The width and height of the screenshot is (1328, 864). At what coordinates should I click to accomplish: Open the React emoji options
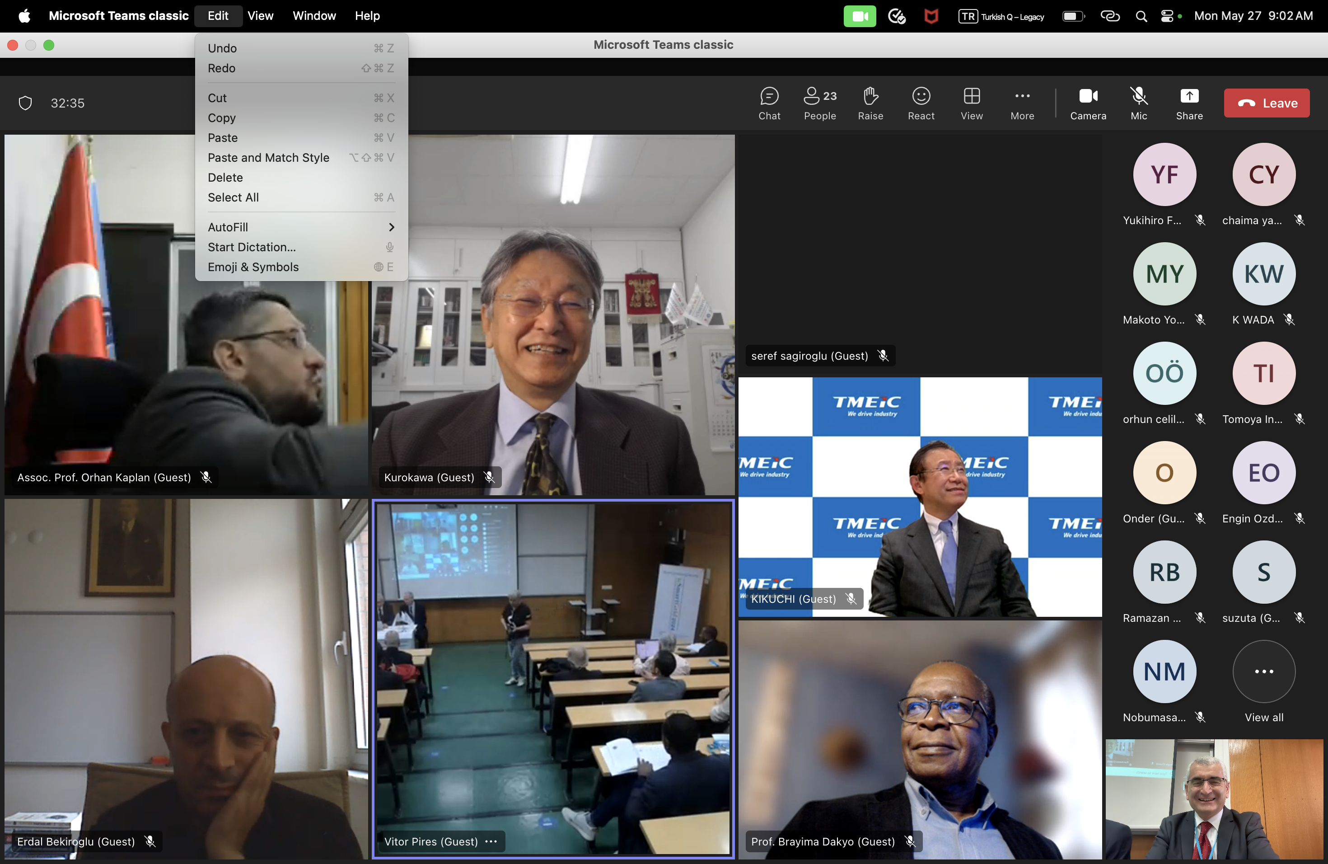(x=921, y=103)
